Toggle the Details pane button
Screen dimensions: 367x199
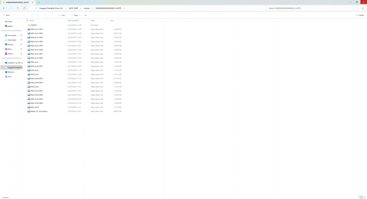pyautogui.click(x=360, y=15)
